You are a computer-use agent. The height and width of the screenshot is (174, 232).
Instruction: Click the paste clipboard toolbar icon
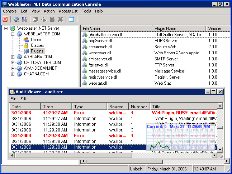(52, 19)
